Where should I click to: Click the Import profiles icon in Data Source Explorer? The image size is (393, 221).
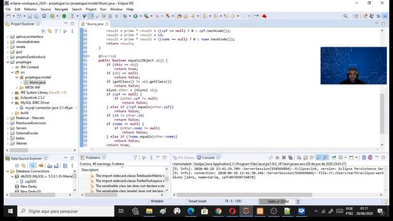pyautogui.click(x=50, y=166)
